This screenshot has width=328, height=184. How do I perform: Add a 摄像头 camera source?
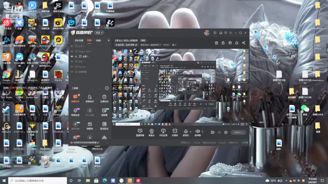pos(152,132)
